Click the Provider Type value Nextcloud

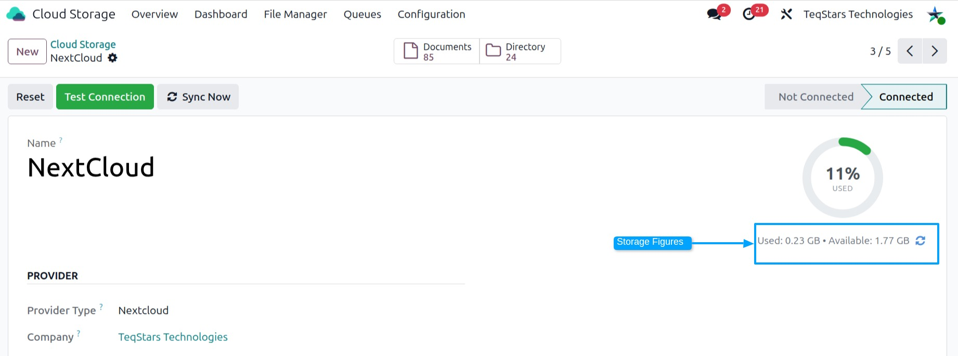tap(143, 310)
